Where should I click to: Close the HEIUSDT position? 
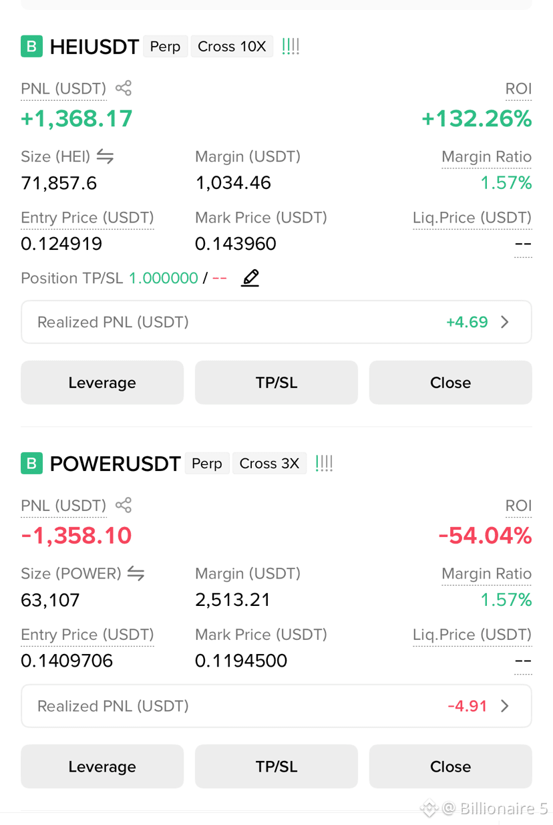[451, 383]
